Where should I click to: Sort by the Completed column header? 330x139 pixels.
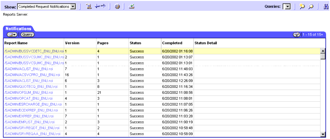point(172,43)
